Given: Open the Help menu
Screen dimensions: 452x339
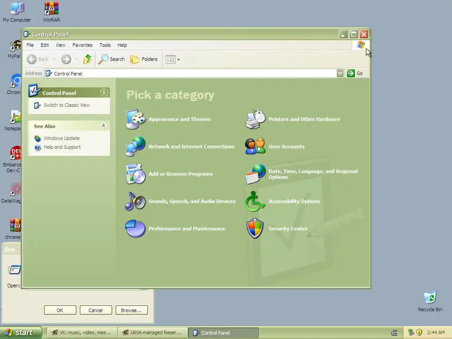Looking at the screenshot, I should pyautogui.click(x=122, y=45).
